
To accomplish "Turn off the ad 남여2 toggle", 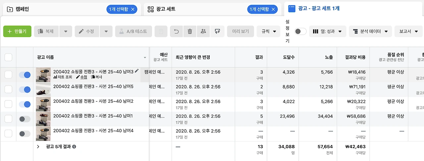I will (25, 104).
